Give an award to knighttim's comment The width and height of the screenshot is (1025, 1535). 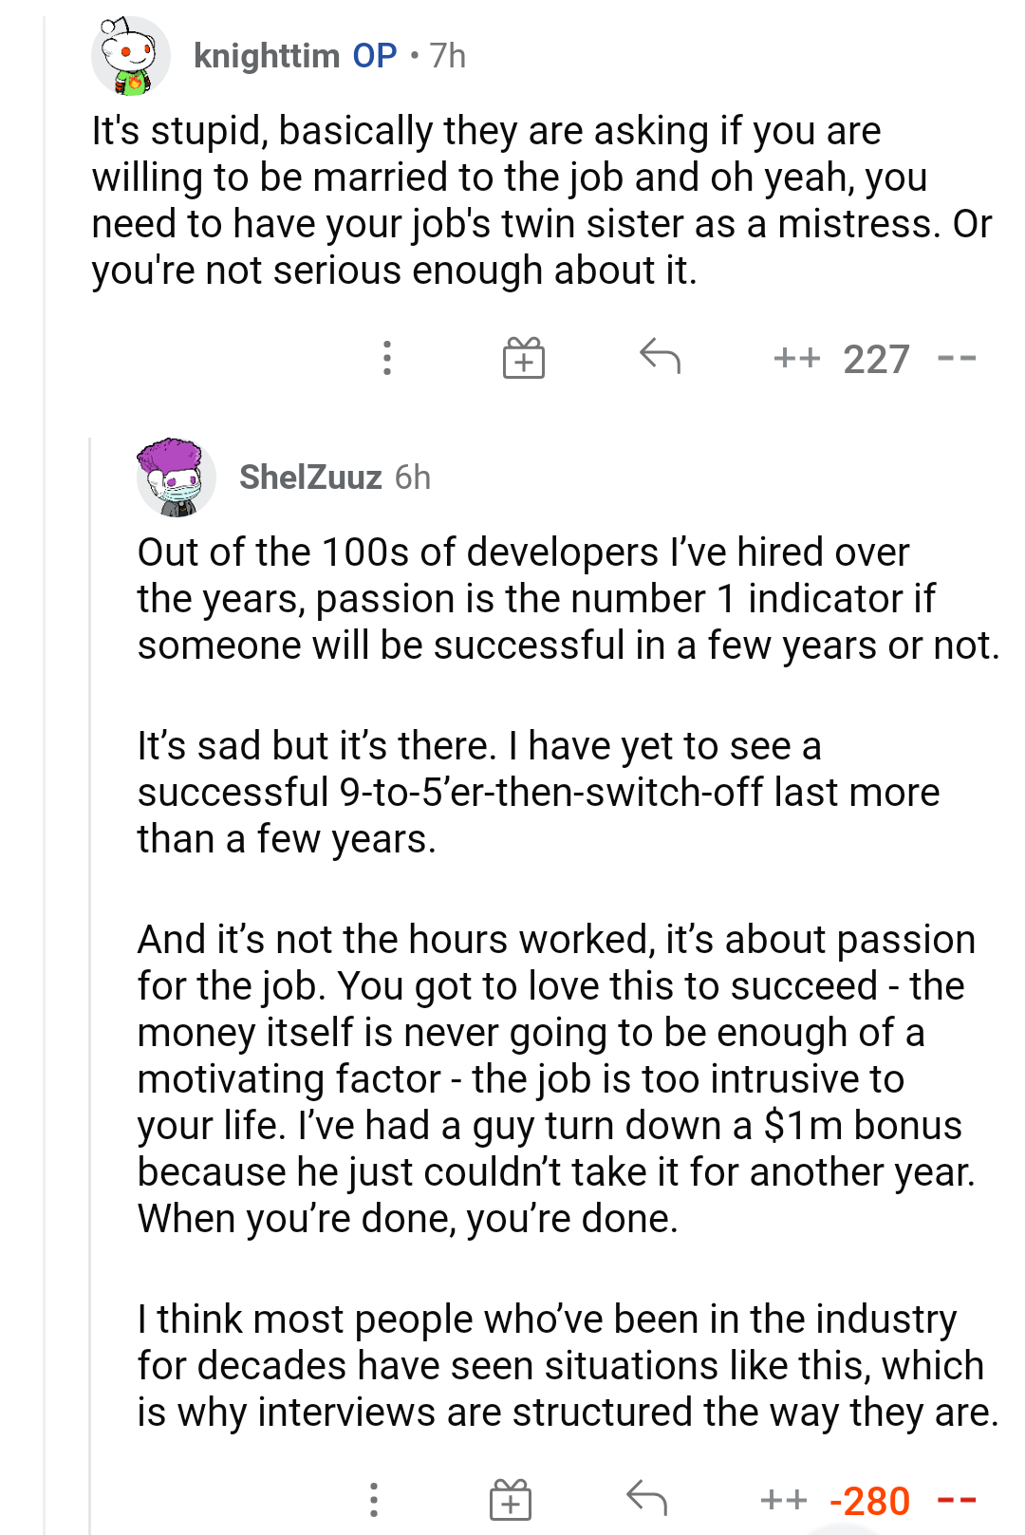(525, 359)
